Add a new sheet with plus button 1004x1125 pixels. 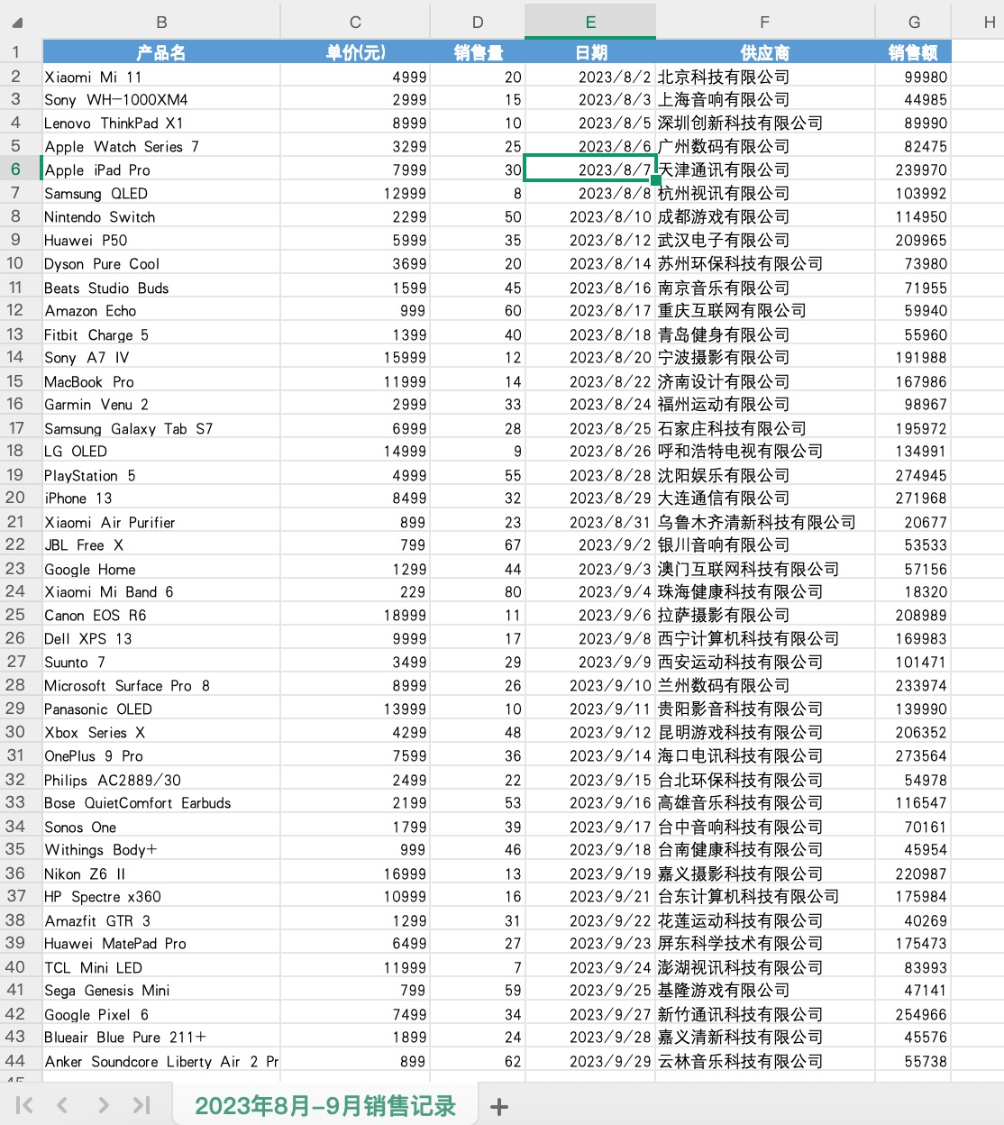pos(498,1106)
